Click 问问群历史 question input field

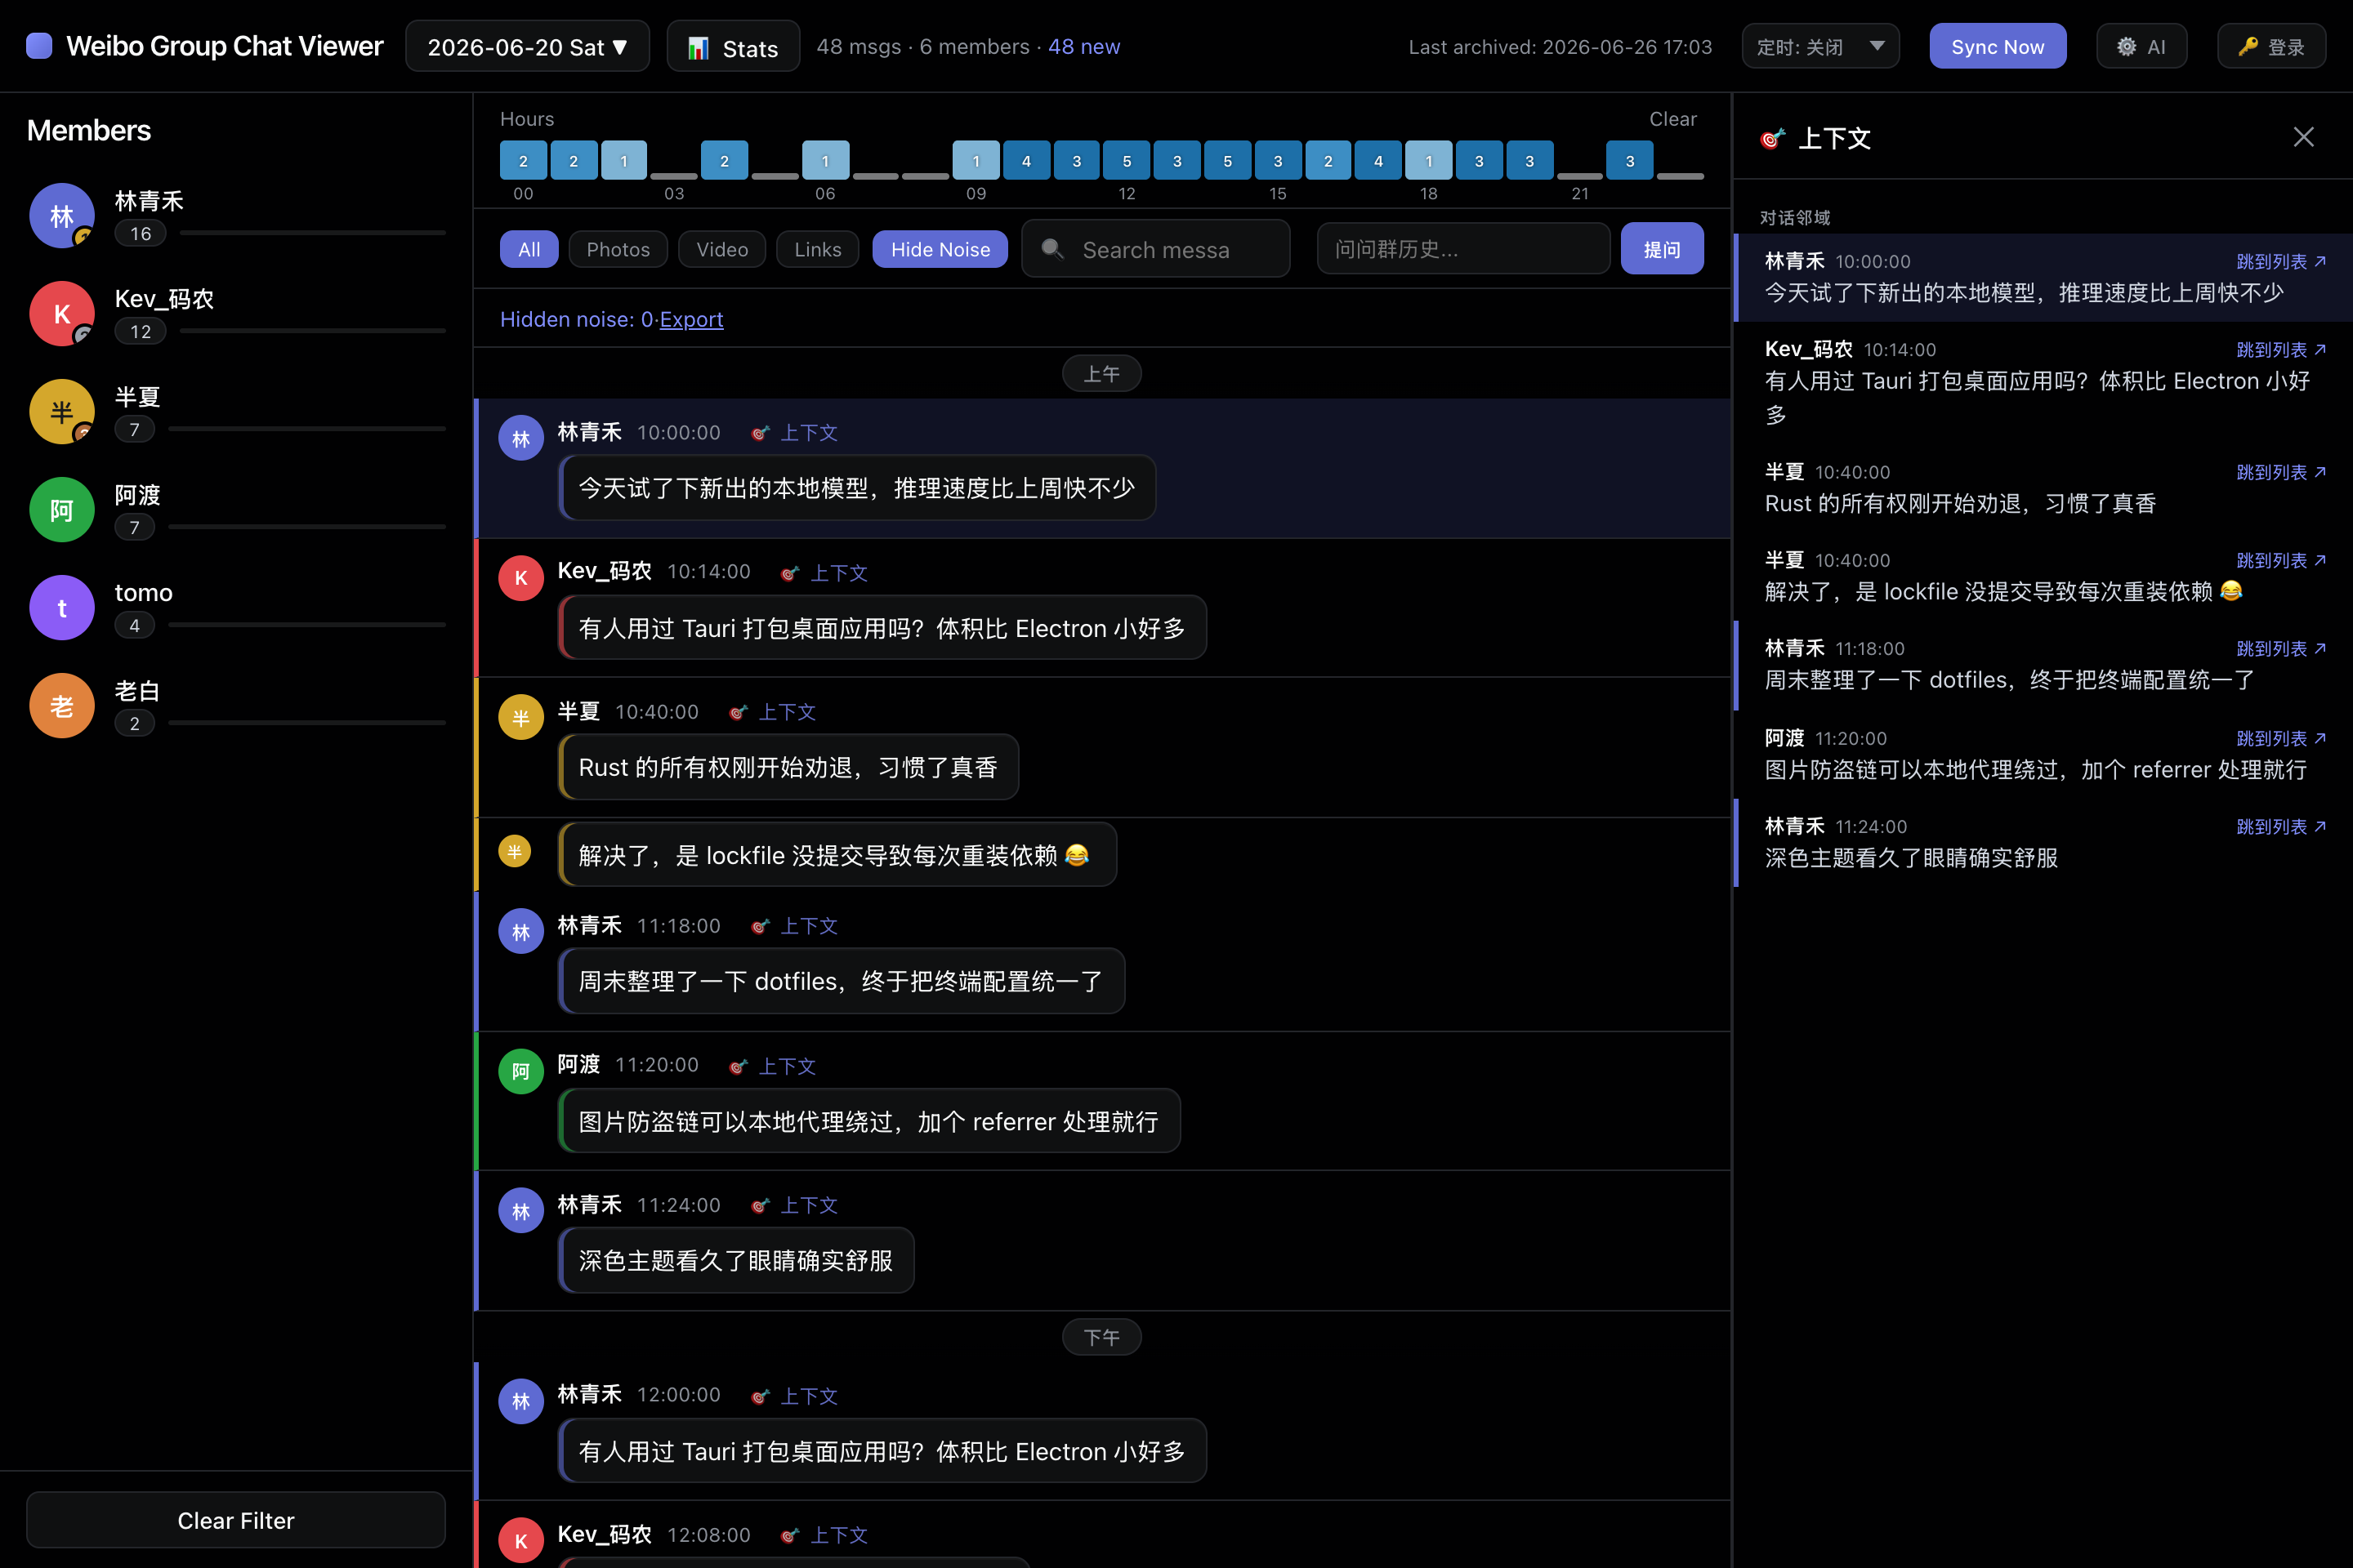pyautogui.click(x=1463, y=249)
